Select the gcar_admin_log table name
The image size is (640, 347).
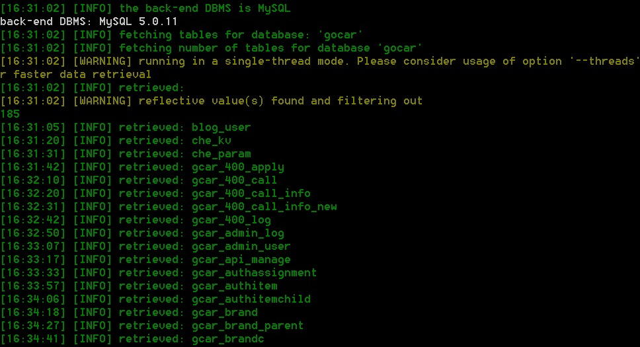(237, 233)
